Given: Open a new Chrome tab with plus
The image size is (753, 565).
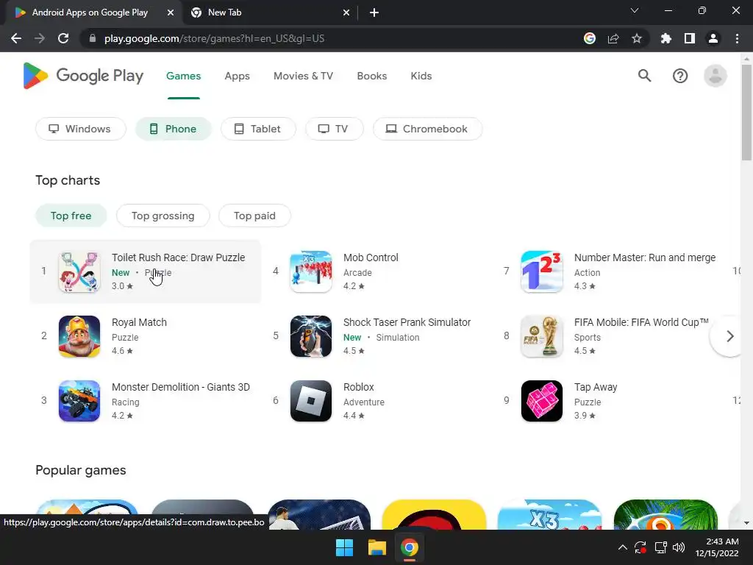Looking at the screenshot, I should (374, 13).
